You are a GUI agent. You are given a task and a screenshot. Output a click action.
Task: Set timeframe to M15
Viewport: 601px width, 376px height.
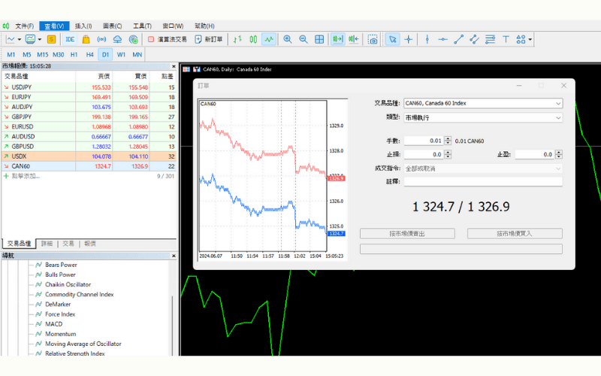click(x=43, y=54)
